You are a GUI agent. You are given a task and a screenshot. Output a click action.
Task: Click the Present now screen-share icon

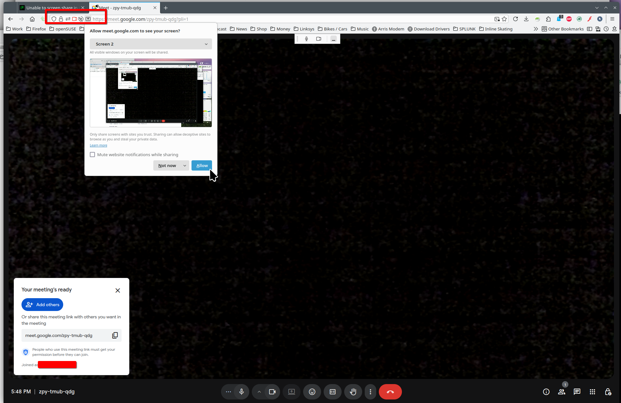point(291,392)
